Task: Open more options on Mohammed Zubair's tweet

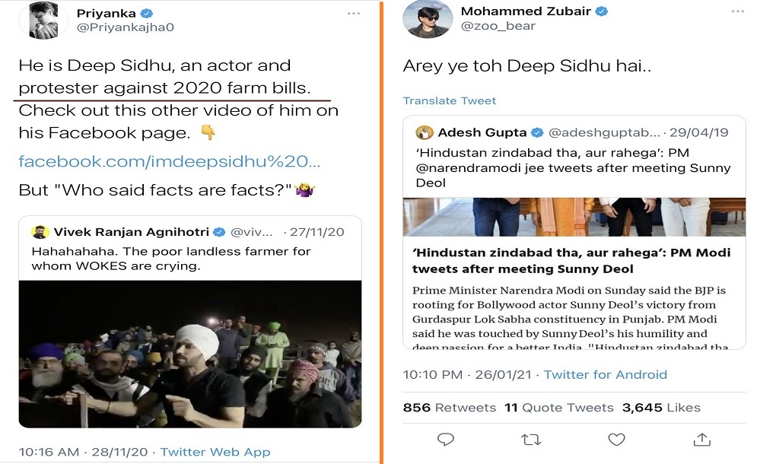Action: 738,13
